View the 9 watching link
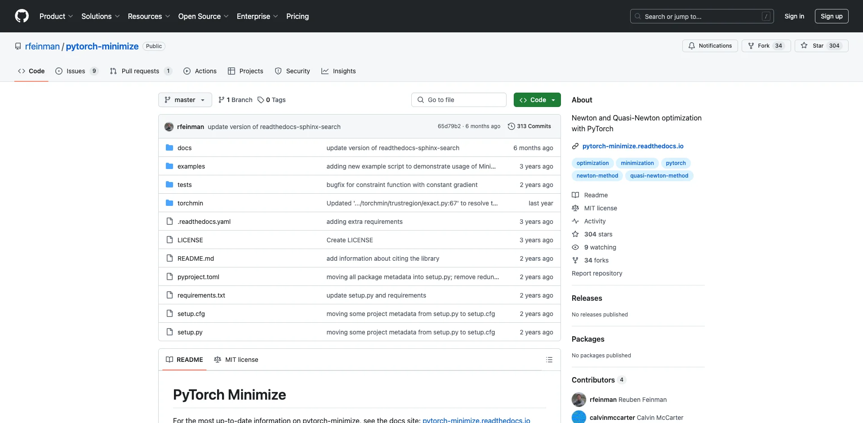This screenshot has height=423, width=863. pos(594,247)
